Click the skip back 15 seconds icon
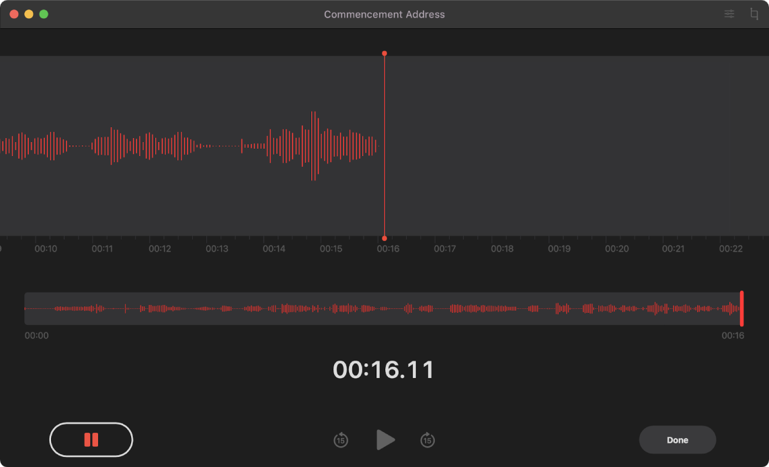Screen dimensions: 769x467 341,439
